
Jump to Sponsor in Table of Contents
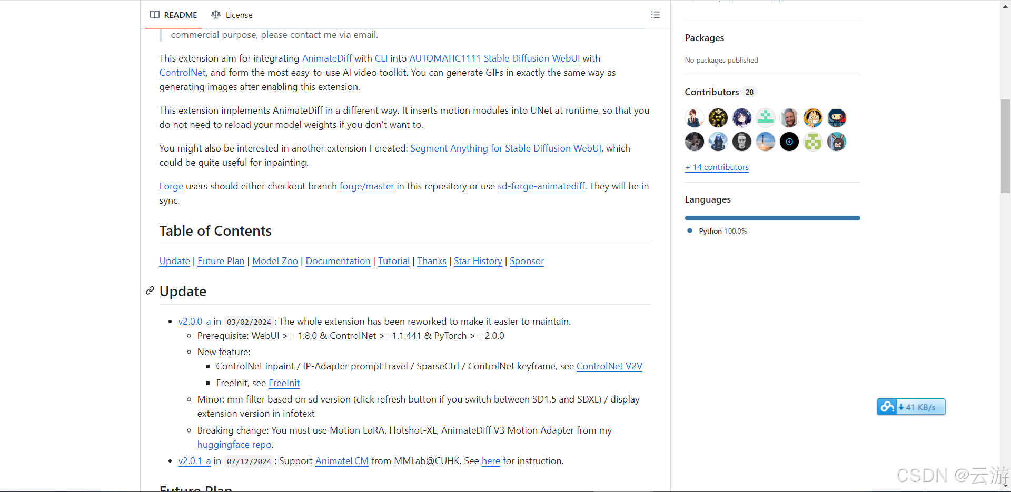pyautogui.click(x=527, y=261)
